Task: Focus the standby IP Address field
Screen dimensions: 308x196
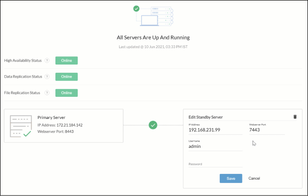Action: [x=215, y=131]
